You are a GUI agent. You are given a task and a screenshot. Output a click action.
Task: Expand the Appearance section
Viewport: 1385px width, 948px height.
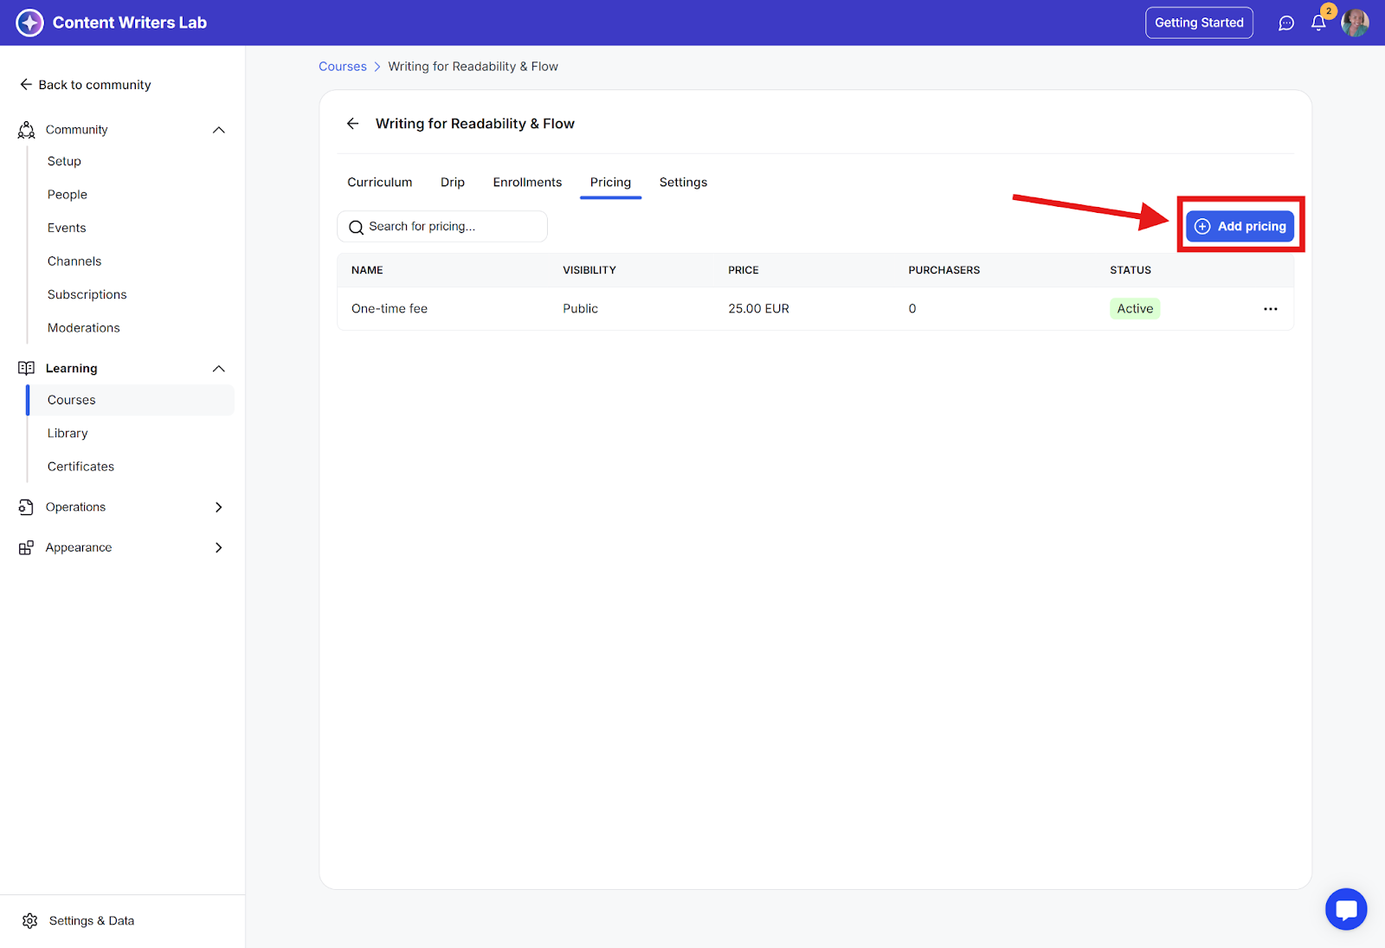(218, 548)
